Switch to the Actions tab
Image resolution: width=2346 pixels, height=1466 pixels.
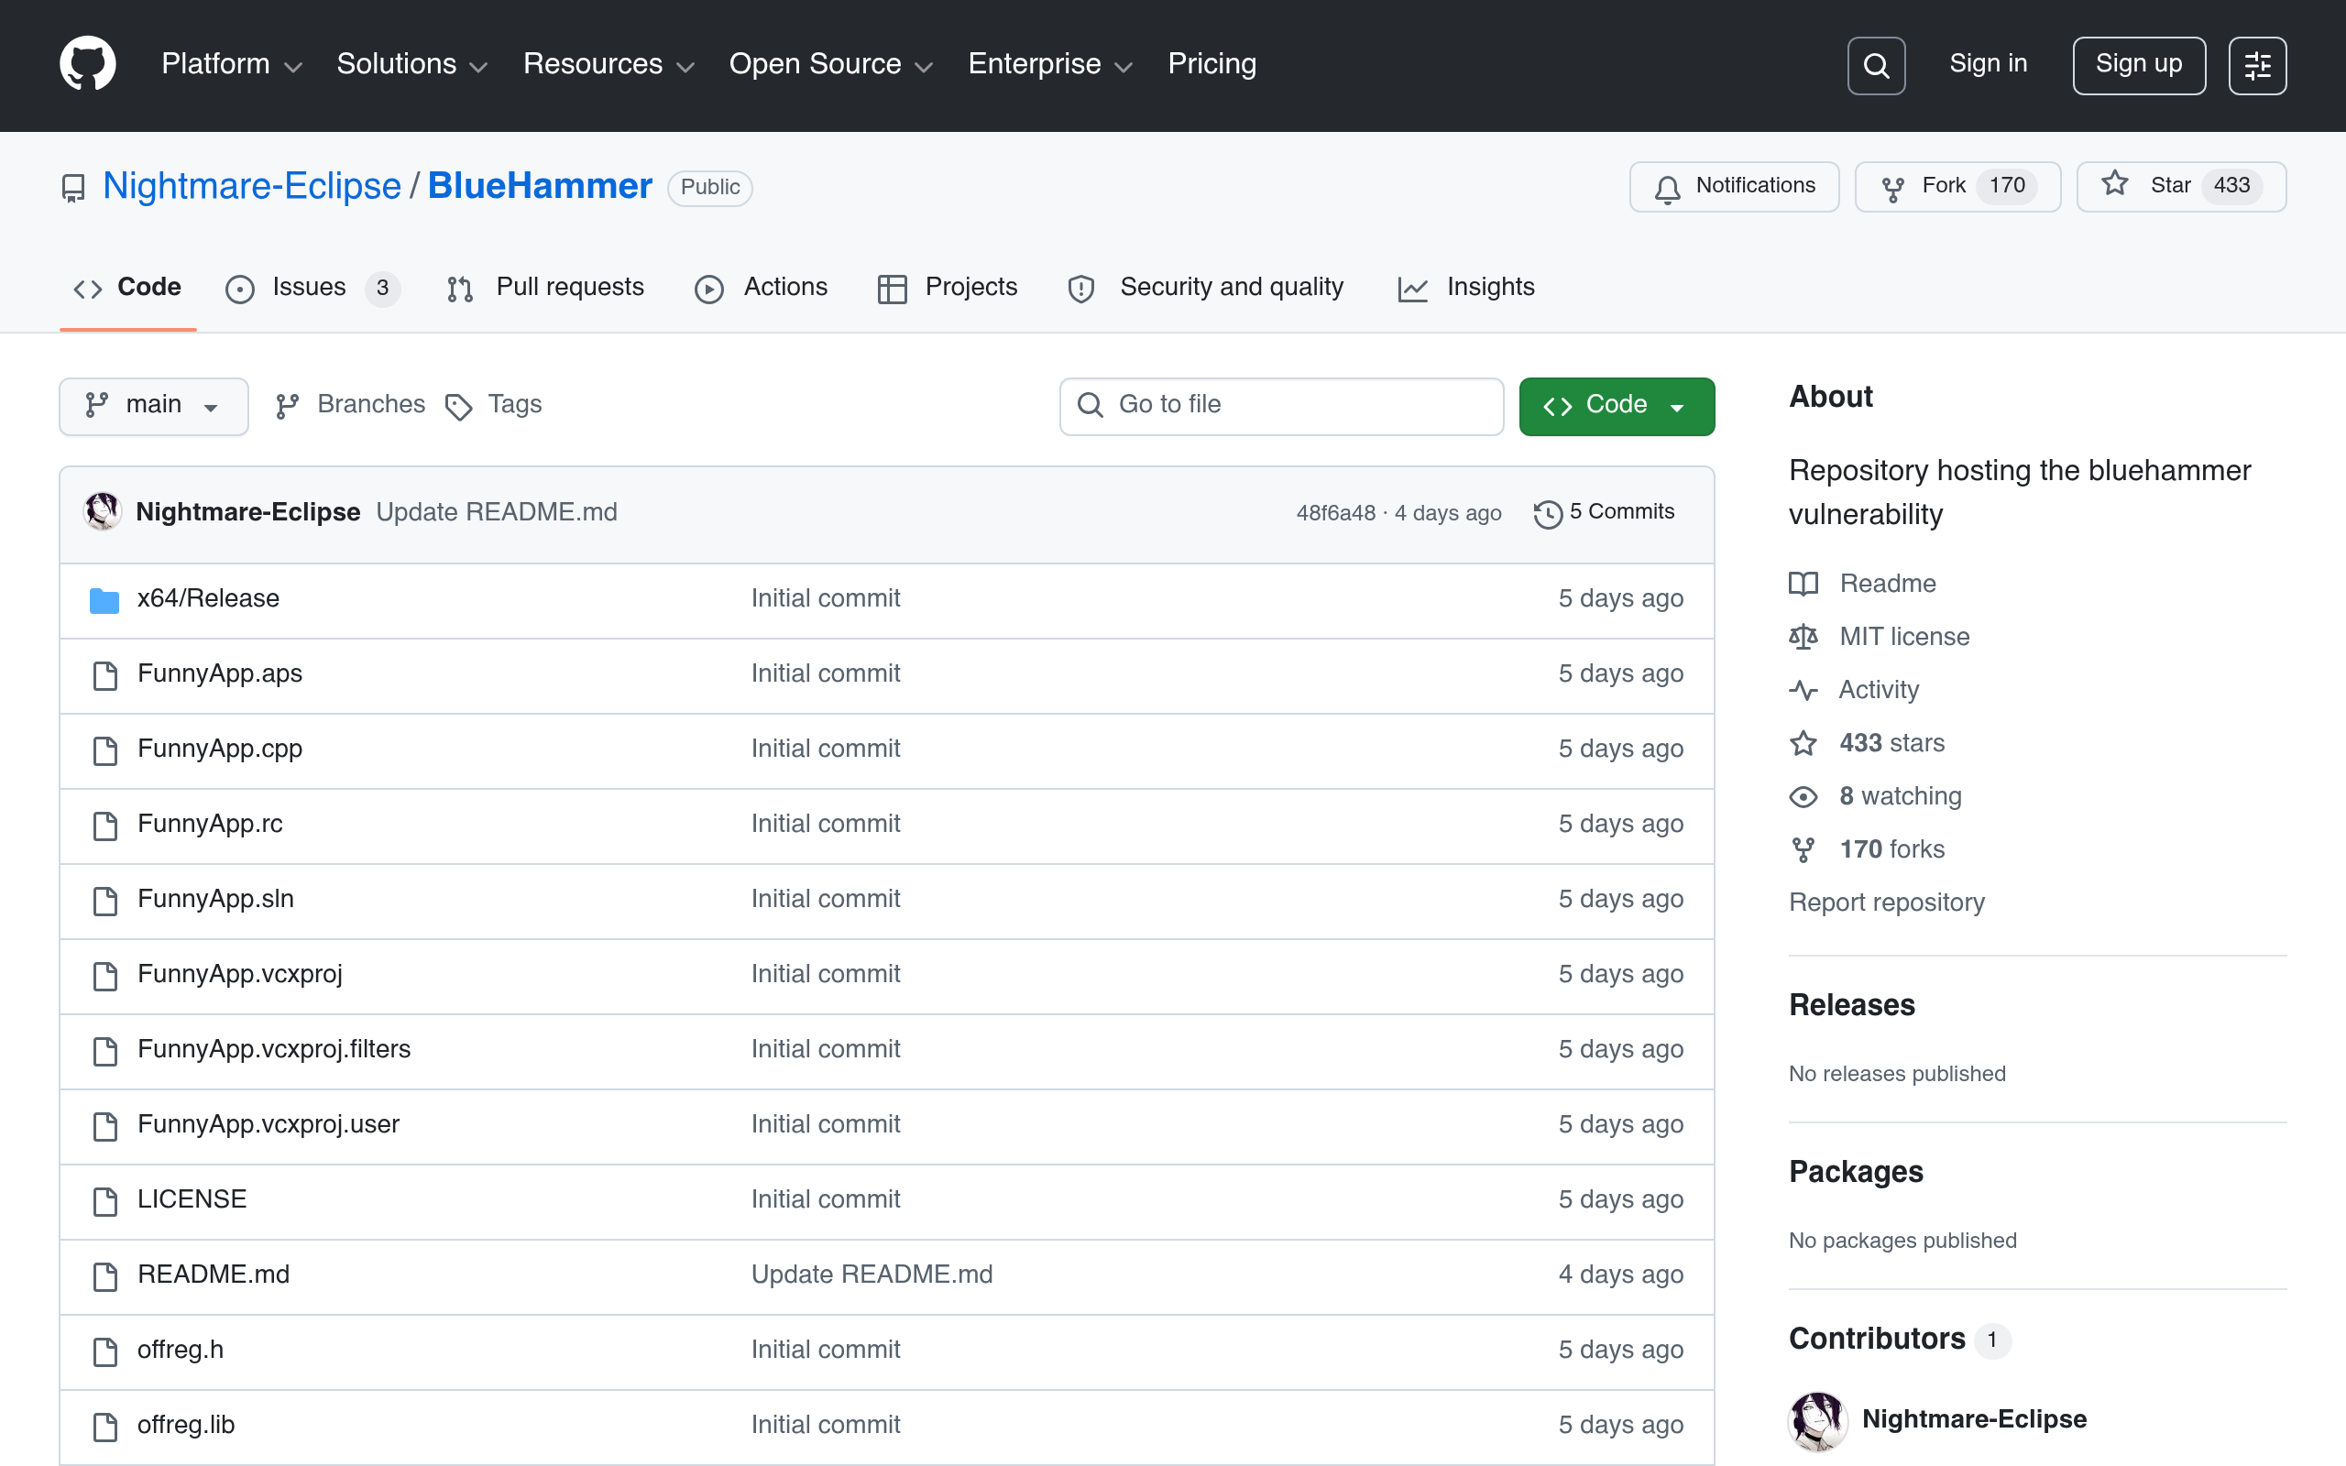[x=761, y=288]
